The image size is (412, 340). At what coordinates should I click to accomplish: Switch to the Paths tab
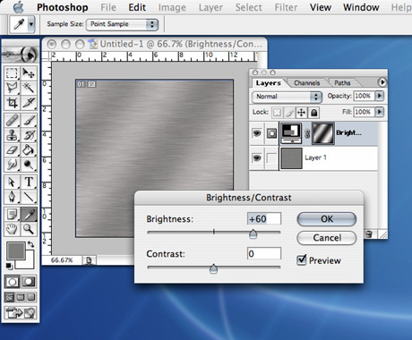pyautogui.click(x=342, y=83)
